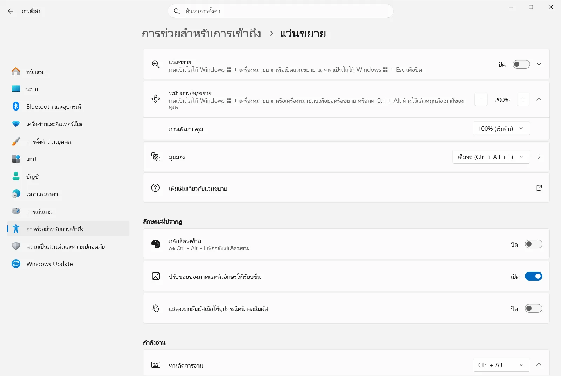561x376 pixels.
Task: Click the back arrow icon in the title bar
Action: (x=11, y=11)
